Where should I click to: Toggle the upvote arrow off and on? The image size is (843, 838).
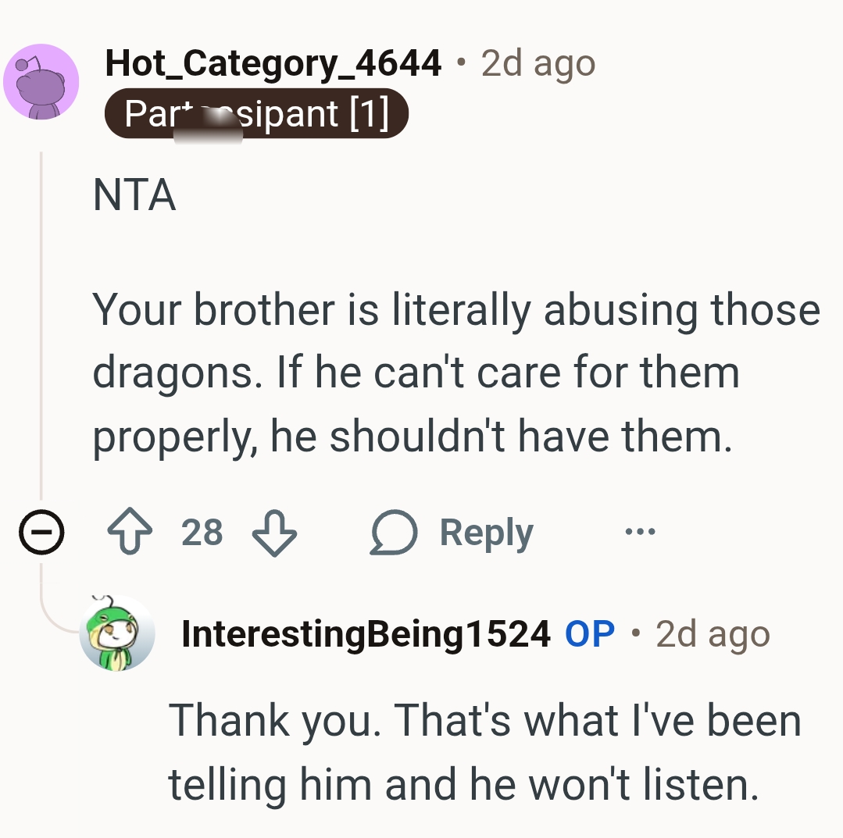tap(132, 533)
